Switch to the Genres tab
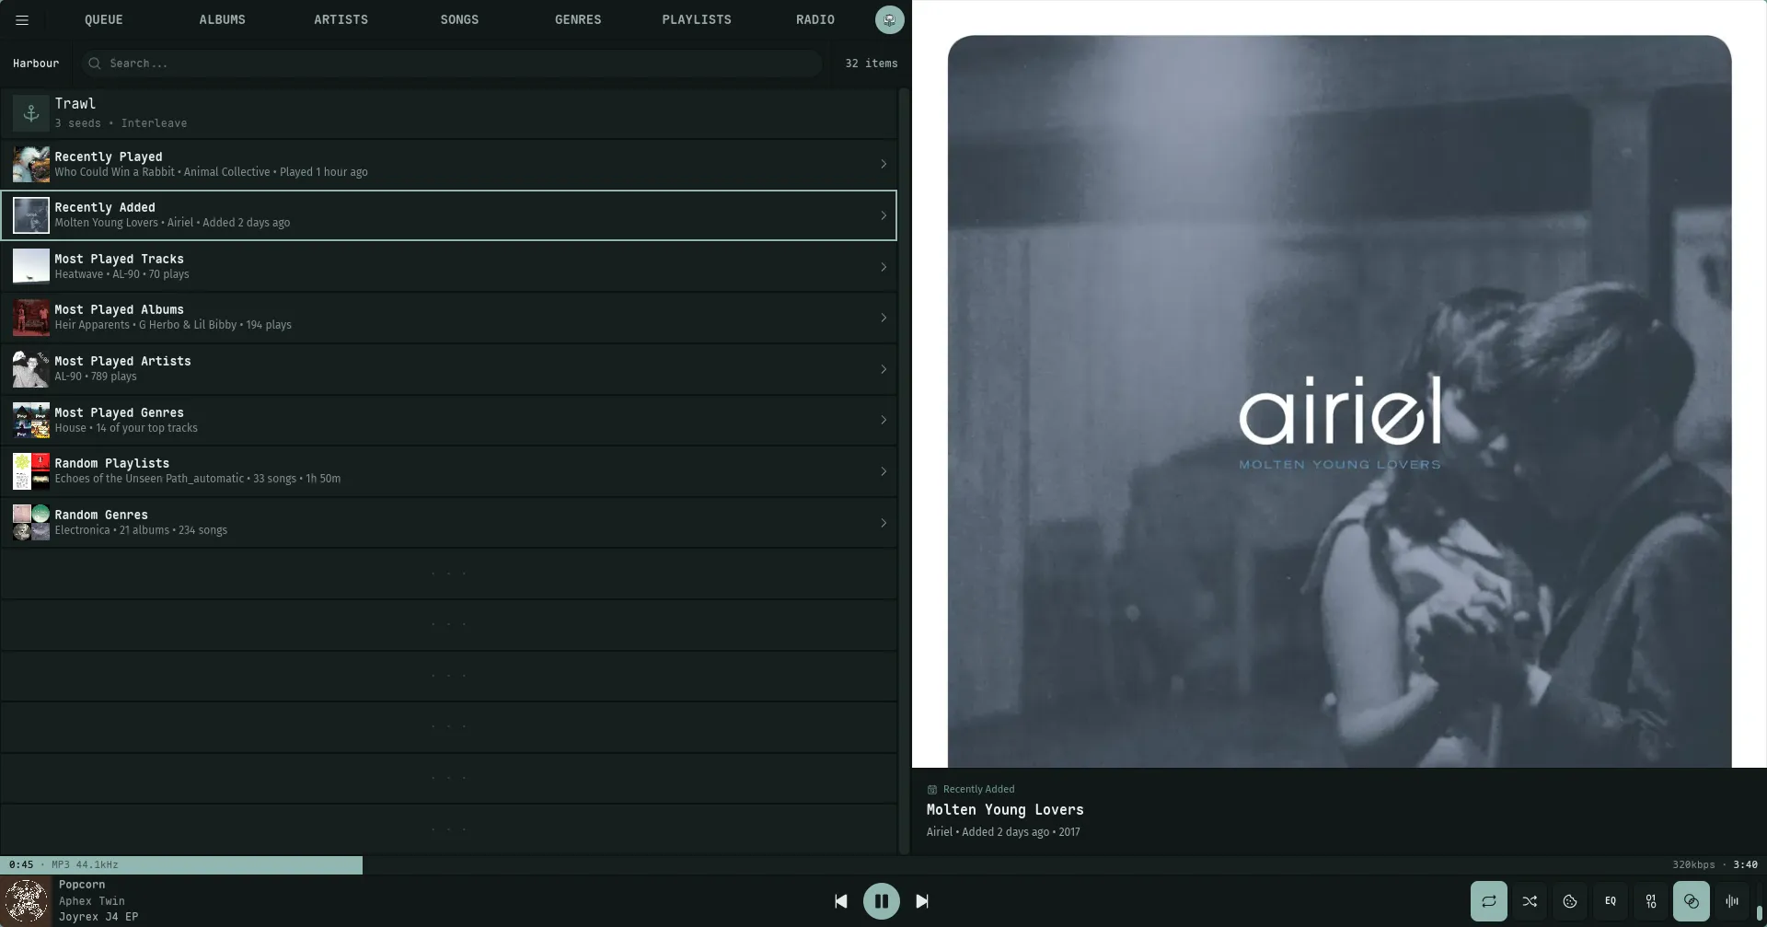 click(x=578, y=19)
